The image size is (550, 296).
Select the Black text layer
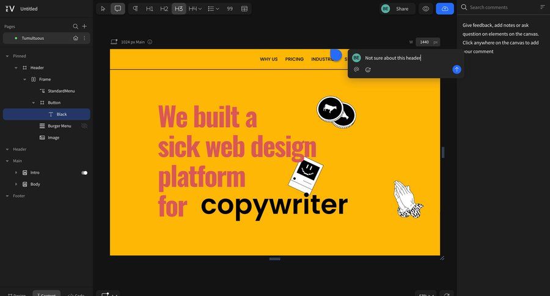tap(46, 114)
